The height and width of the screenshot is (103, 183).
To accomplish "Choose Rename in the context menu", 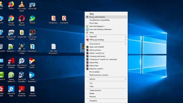I will coord(106,97).
